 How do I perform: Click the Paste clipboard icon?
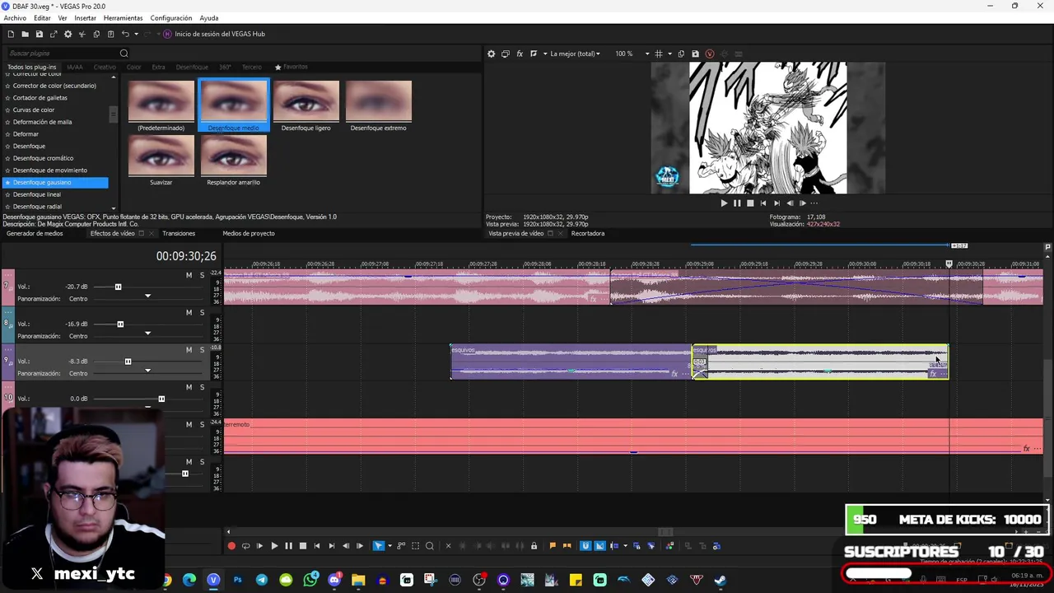point(110,34)
